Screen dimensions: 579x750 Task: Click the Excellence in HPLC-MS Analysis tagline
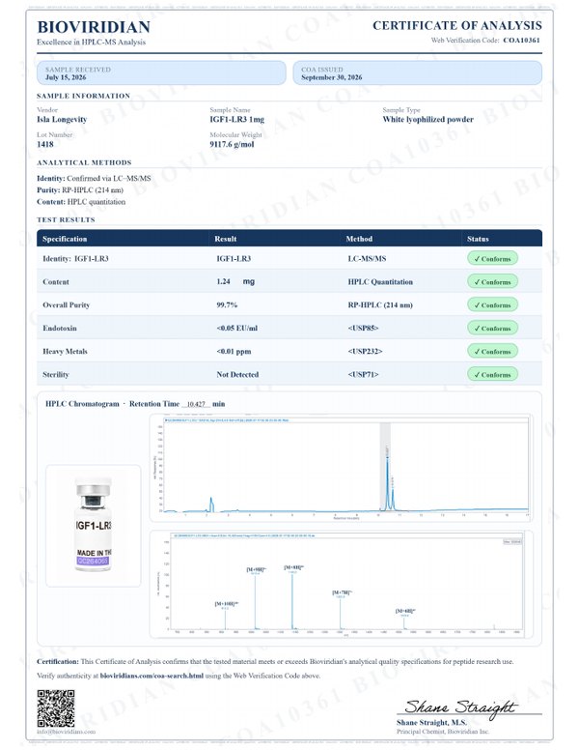point(92,43)
